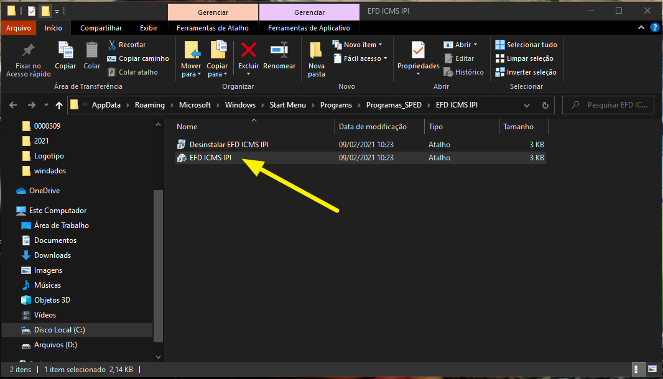Open Downloads in navigation pane

point(52,255)
